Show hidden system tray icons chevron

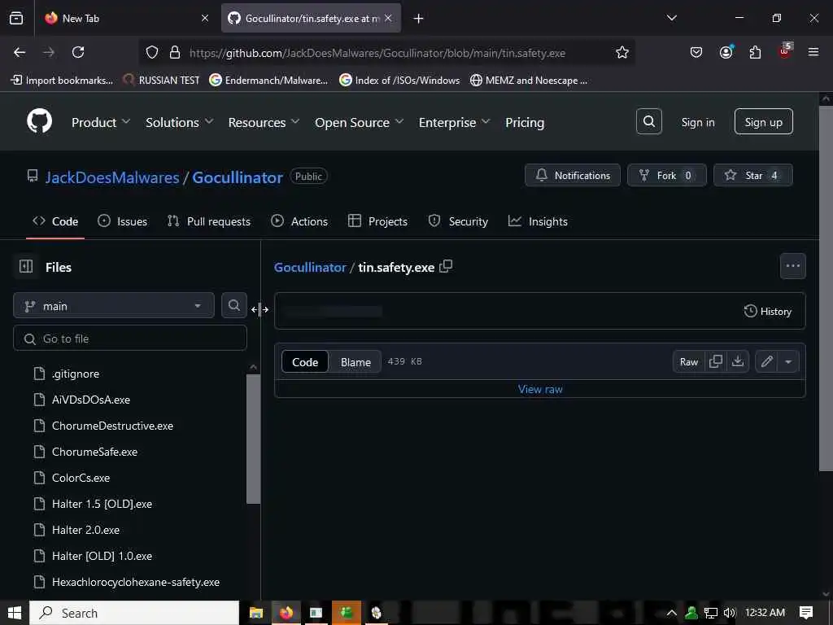click(671, 613)
